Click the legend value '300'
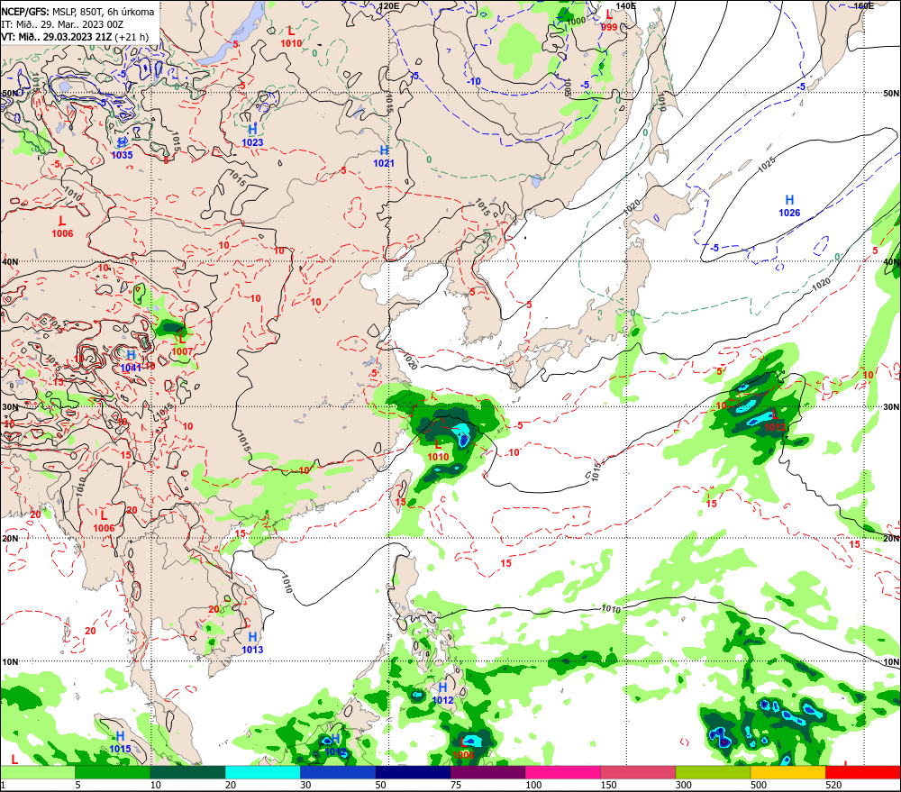The height and width of the screenshot is (792, 901). tap(684, 785)
